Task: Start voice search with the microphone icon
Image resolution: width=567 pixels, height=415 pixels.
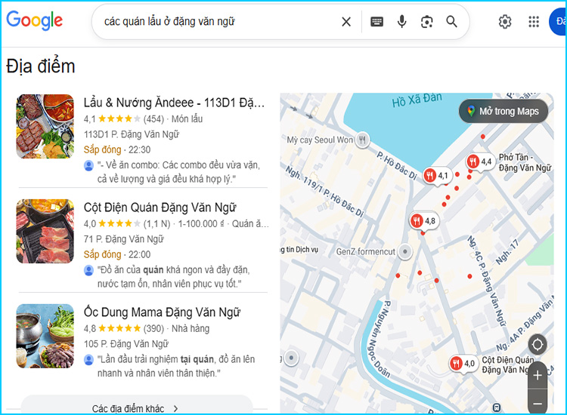Action: click(401, 22)
